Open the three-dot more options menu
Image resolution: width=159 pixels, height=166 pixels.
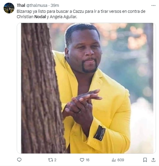point(153,5)
